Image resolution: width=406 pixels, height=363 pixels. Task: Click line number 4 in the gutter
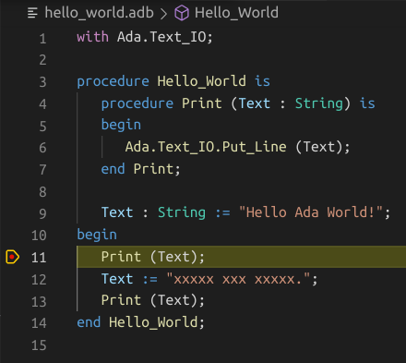[42, 104]
